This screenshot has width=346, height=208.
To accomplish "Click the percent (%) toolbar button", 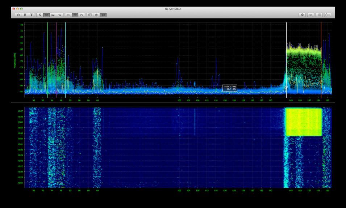I will coord(60,15).
